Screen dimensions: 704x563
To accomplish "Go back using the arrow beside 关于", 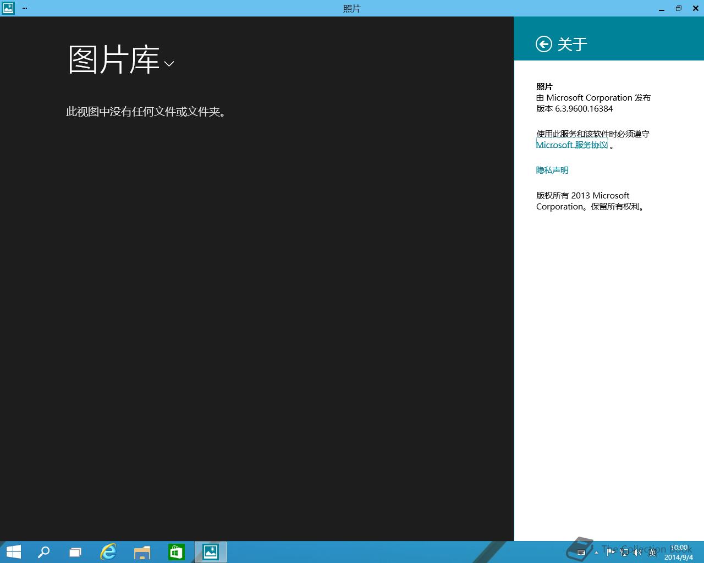I will point(543,44).
